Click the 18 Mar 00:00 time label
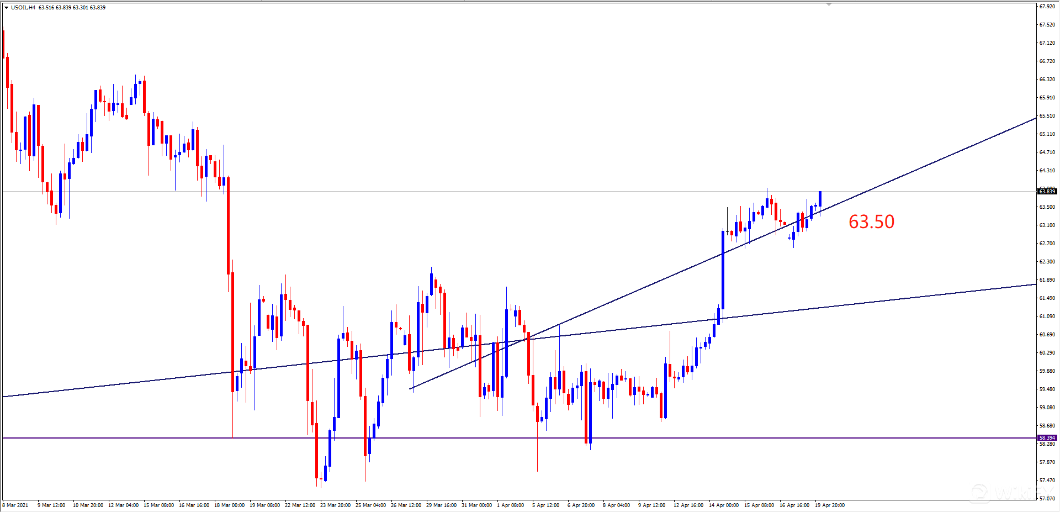This screenshot has width=1060, height=512. coord(229,505)
